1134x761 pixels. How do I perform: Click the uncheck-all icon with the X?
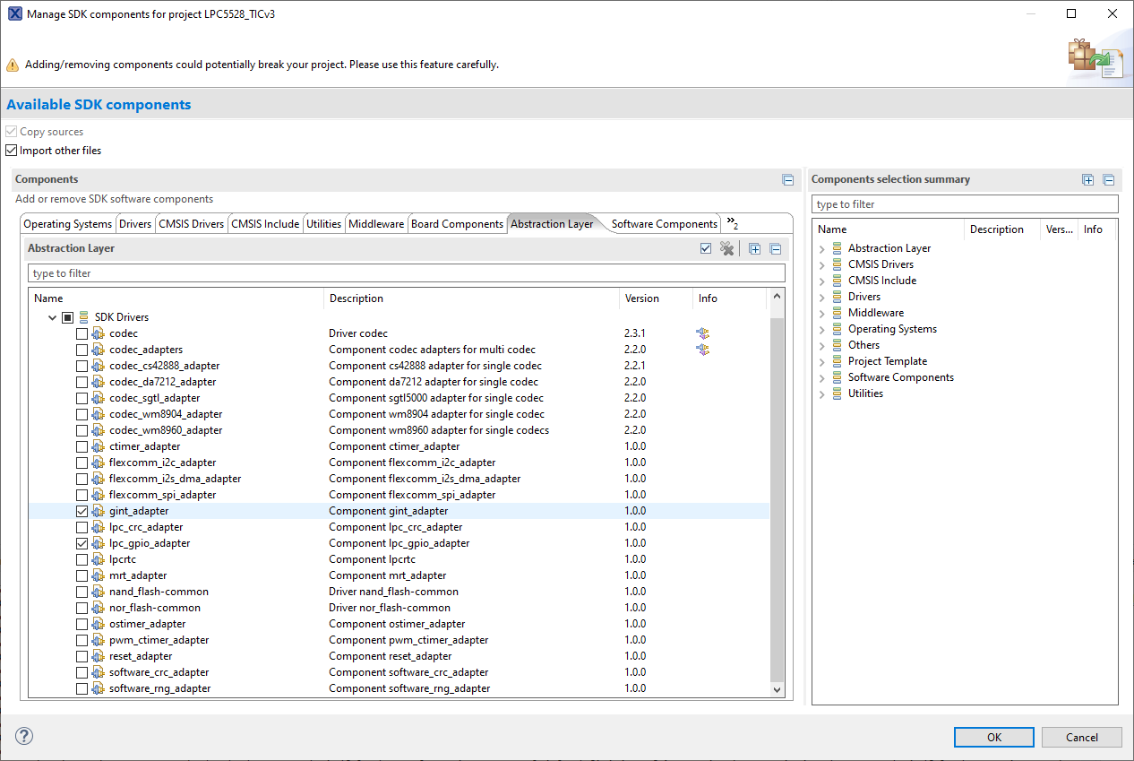pos(727,248)
